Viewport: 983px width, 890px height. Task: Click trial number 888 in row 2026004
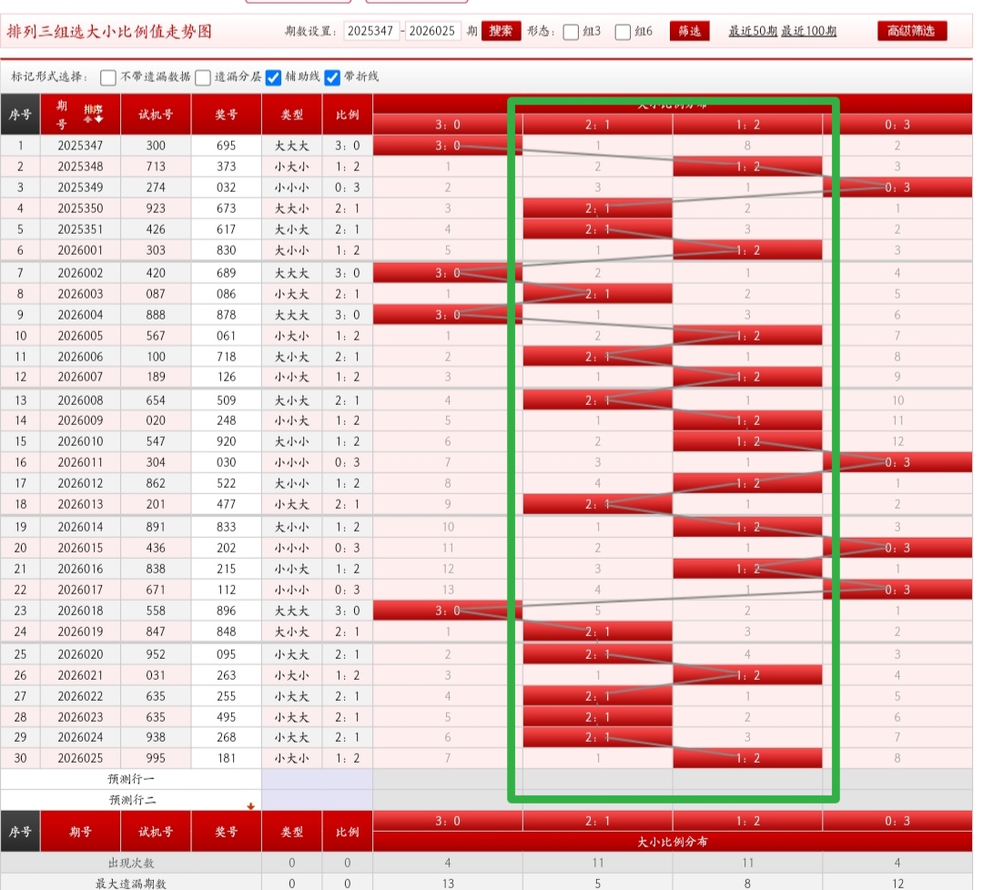tap(156, 315)
